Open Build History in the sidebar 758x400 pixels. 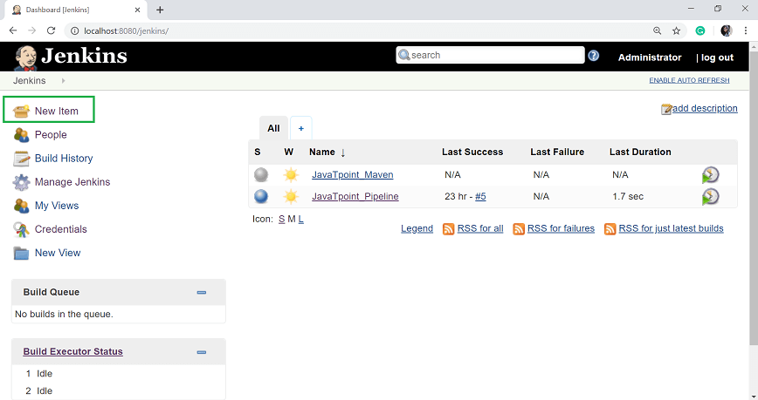tap(64, 159)
